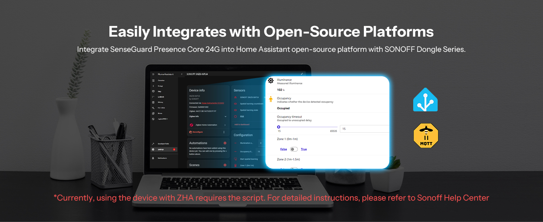
Task: Click the yellow Zigbee2MQTT bee logo
Action: pos(426,136)
